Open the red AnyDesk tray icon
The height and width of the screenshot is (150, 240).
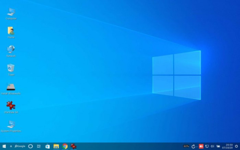pos(201,146)
